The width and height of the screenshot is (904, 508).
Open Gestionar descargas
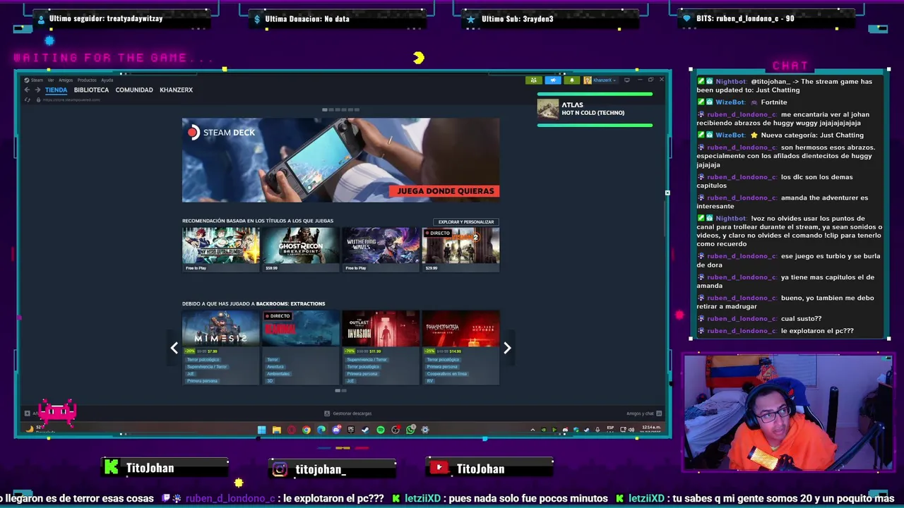coord(347,413)
